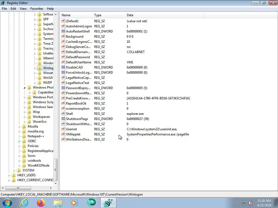This screenshot has height=208, width=278.
Task: Click the Registry Editor taskbar button
Action: point(108,203)
